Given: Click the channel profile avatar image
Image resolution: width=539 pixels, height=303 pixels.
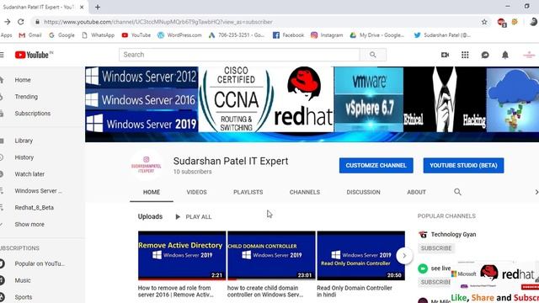Looking at the screenshot, I should (x=146, y=165).
